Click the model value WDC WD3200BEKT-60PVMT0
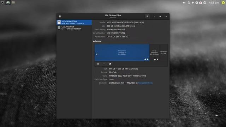The image size is (226, 127). [125, 23]
